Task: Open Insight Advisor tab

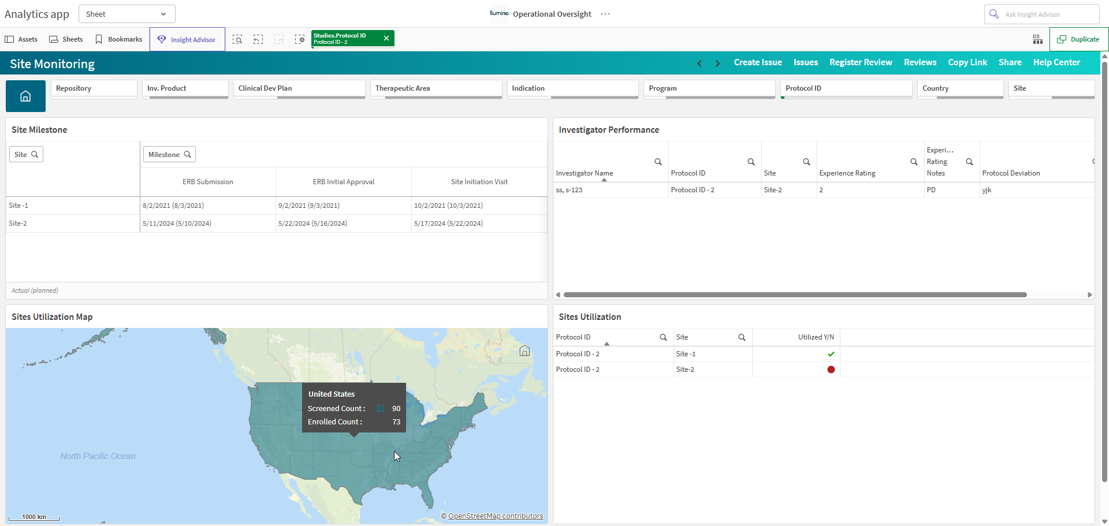Action: pyautogui.click(x=187, y=39)
